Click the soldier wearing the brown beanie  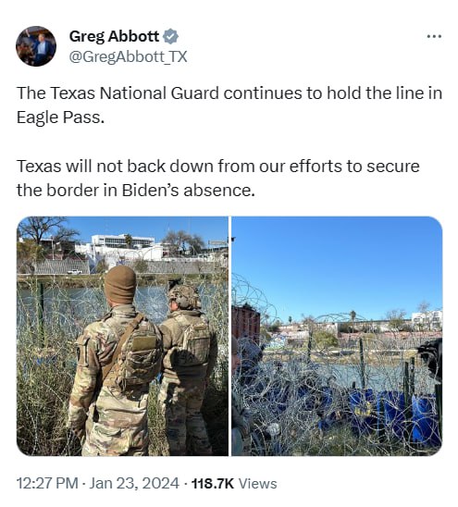[x=116, y=361]
